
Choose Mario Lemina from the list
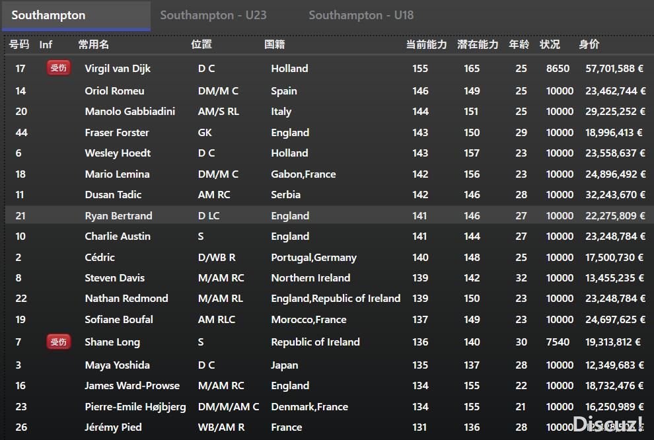pos(117,174)
